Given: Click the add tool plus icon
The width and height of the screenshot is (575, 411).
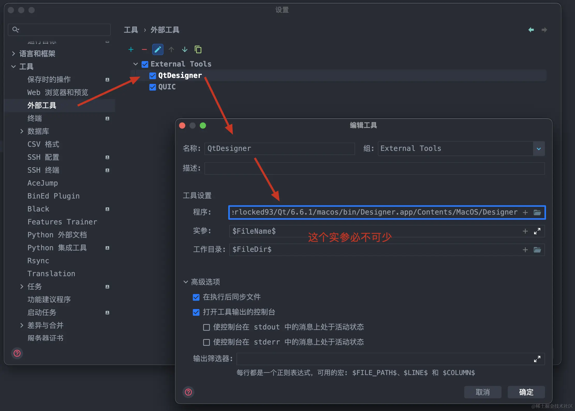Looking at the screenshot, I should pyautogui.click(x=131, y=49).
